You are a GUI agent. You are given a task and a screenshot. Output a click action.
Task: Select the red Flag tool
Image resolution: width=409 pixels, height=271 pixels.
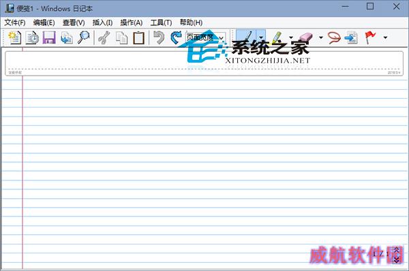(370, 37)
